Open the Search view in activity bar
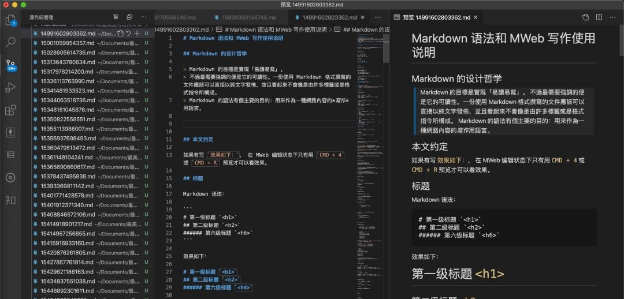 (10, 42)
